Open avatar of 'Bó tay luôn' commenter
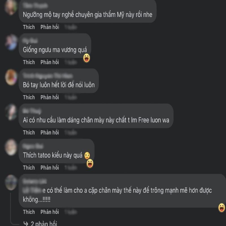The width and height of the screenshot is (226, 226). click(11, 77)
